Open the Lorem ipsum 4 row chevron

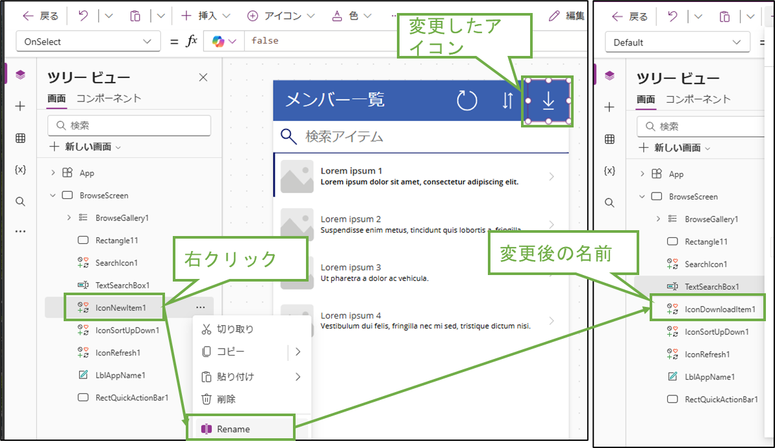[552, 321]
